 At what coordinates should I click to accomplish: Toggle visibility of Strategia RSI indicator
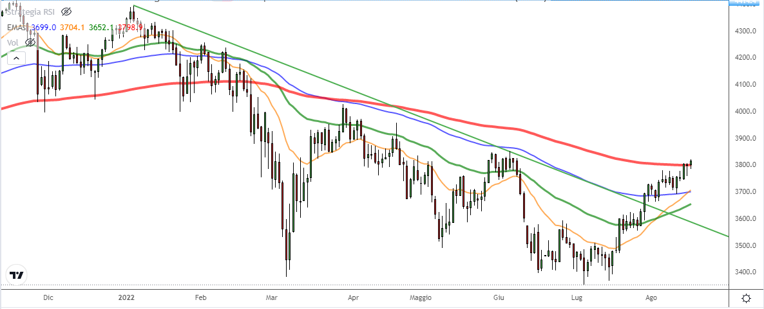[68, 12]
